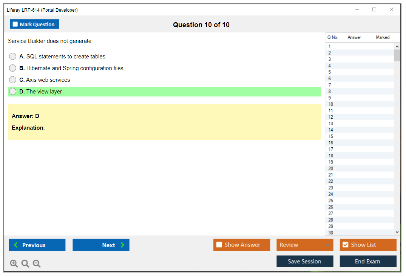Screen dimensions: 406x277
Task: Tick the Mark Question checkbox
Action: (x=15, y=24)
